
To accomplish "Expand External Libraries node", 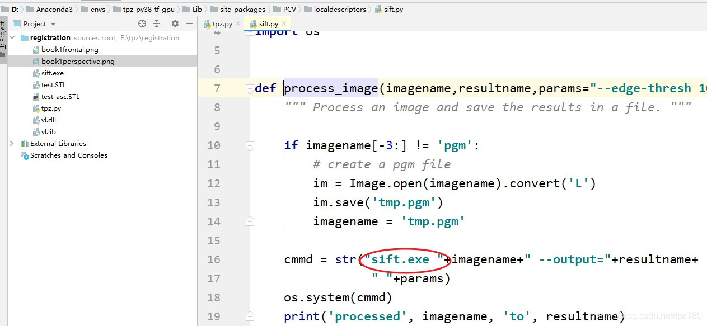I will [x=12, y=144].
